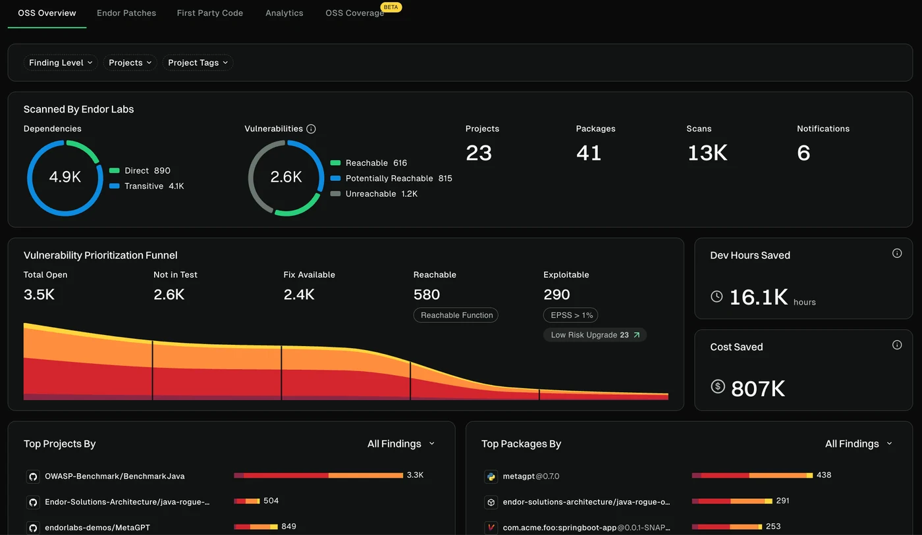This screenshot has height=535, width=922.
Task: Open the Analytics tab
Action: coord(285,13)
